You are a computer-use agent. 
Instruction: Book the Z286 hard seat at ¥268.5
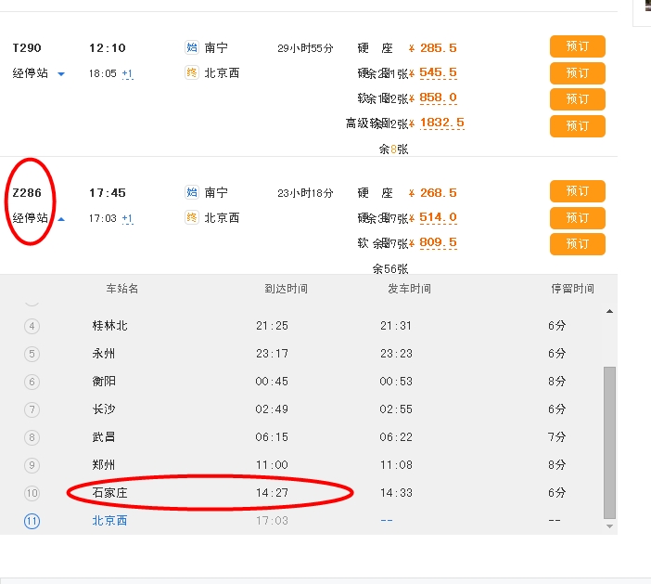[x=577, y=192]
